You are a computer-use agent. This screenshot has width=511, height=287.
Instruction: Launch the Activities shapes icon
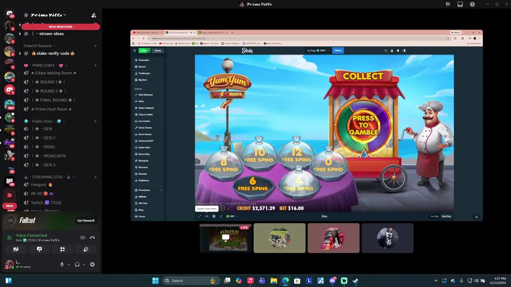(62, 249)
